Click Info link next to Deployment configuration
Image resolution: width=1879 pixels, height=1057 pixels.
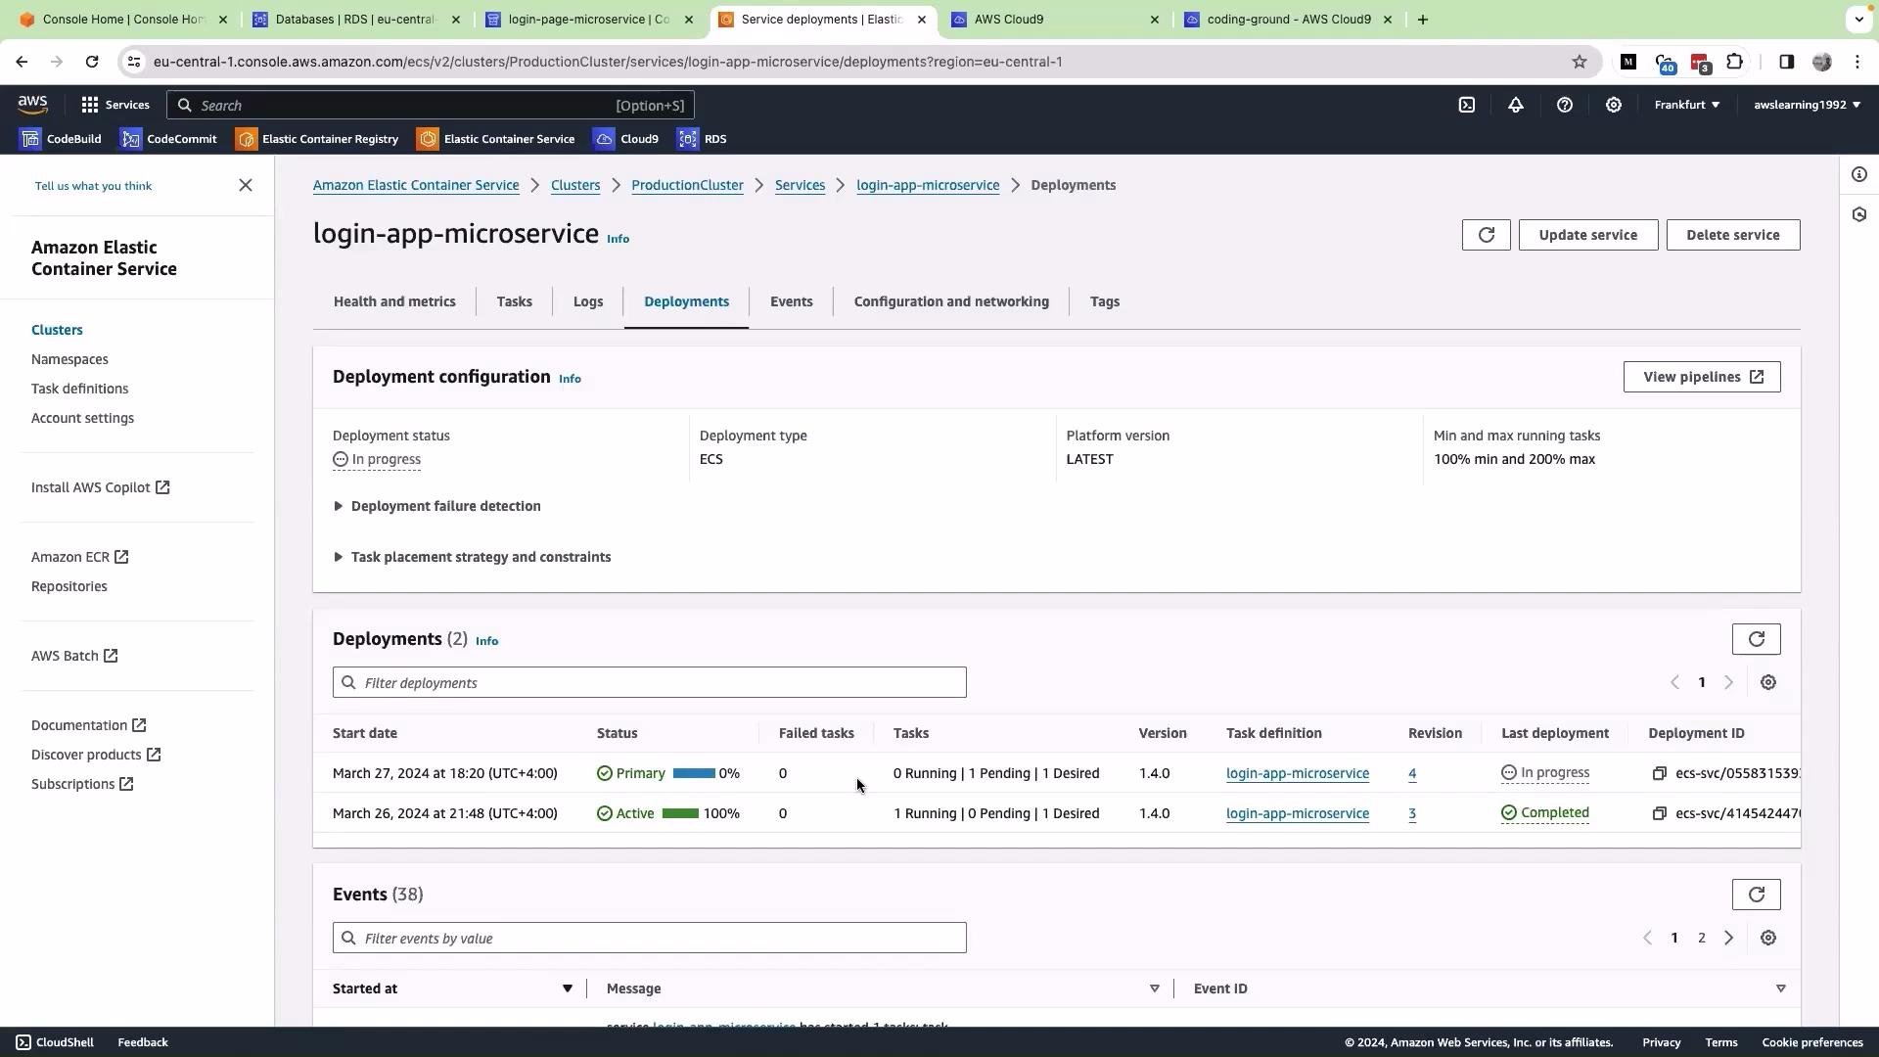point(569,380)
